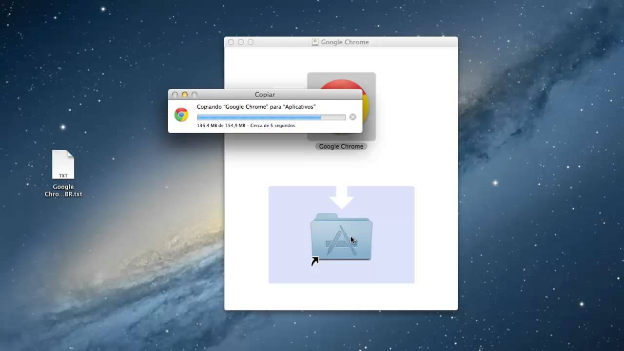Click the "Google Chro...BR.txt" file name label

tap(63, 191)
